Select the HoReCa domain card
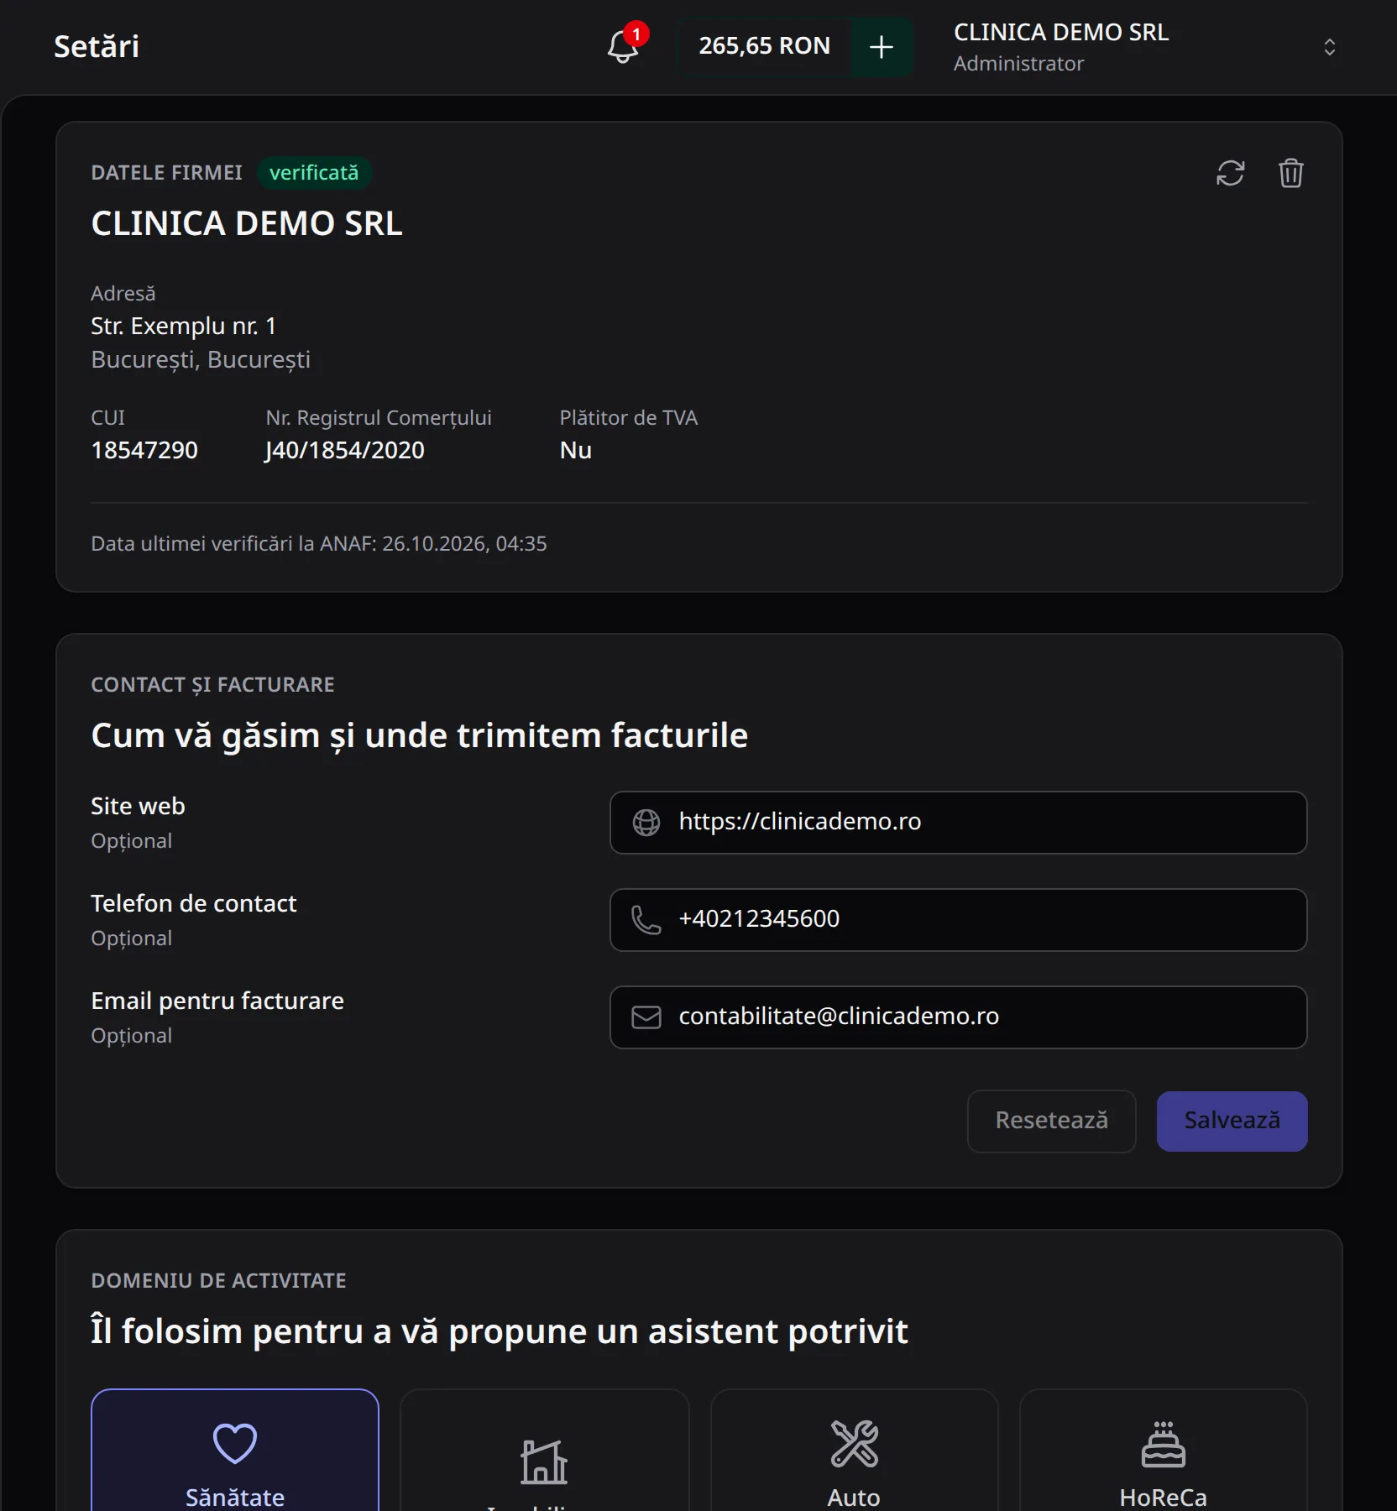Image resolution: width=1397 pixels, height=1511 pixels. click(x=1164, y=1451)
